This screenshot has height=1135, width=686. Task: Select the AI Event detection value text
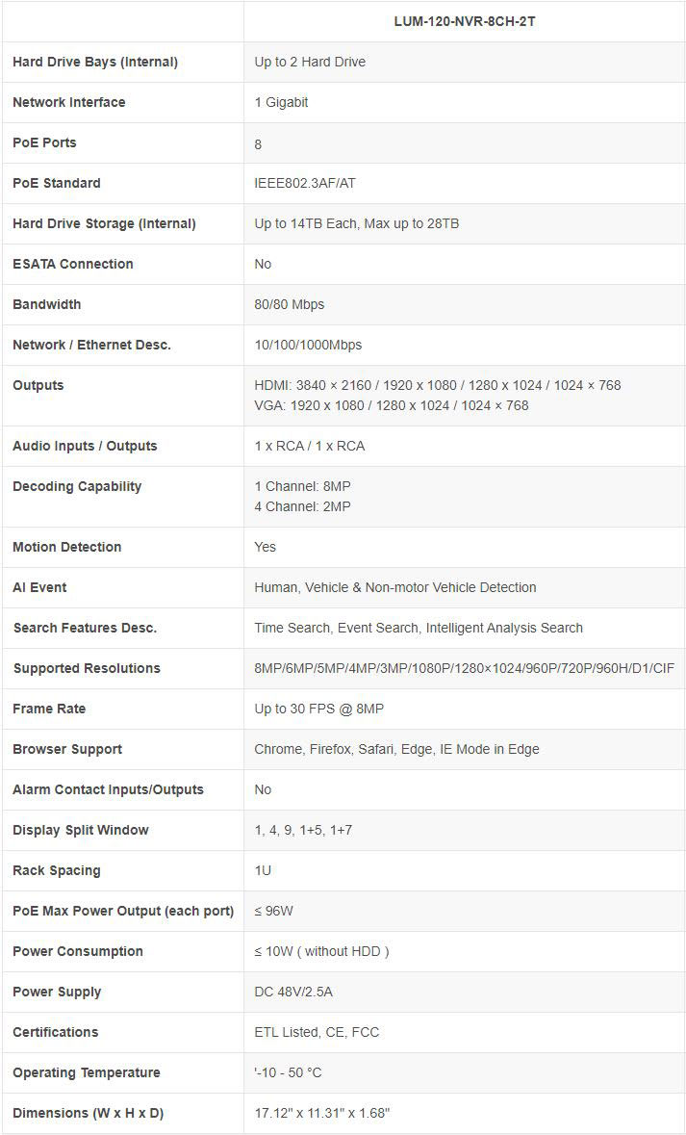pos(395,587)
